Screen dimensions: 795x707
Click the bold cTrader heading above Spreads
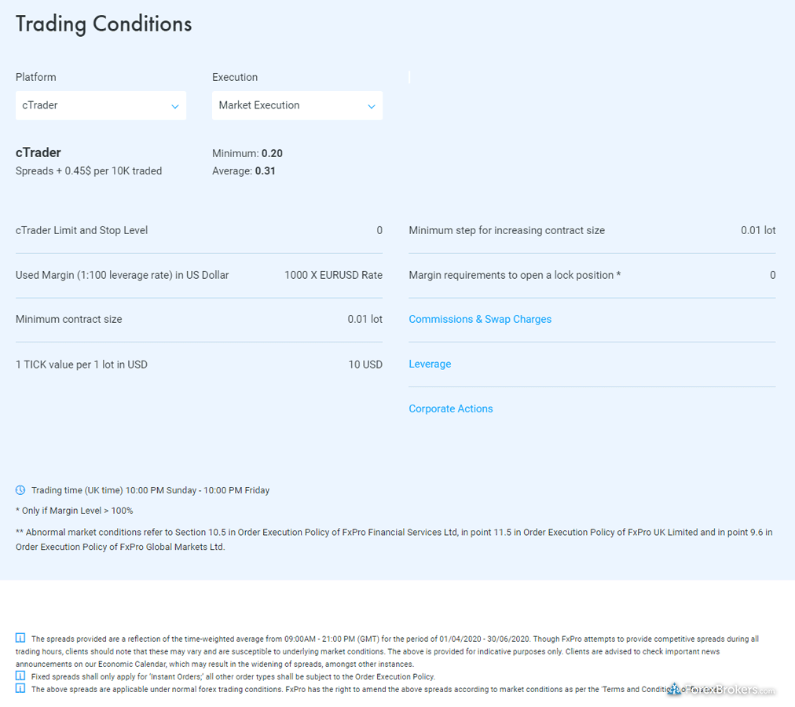[x=38, y=152]
